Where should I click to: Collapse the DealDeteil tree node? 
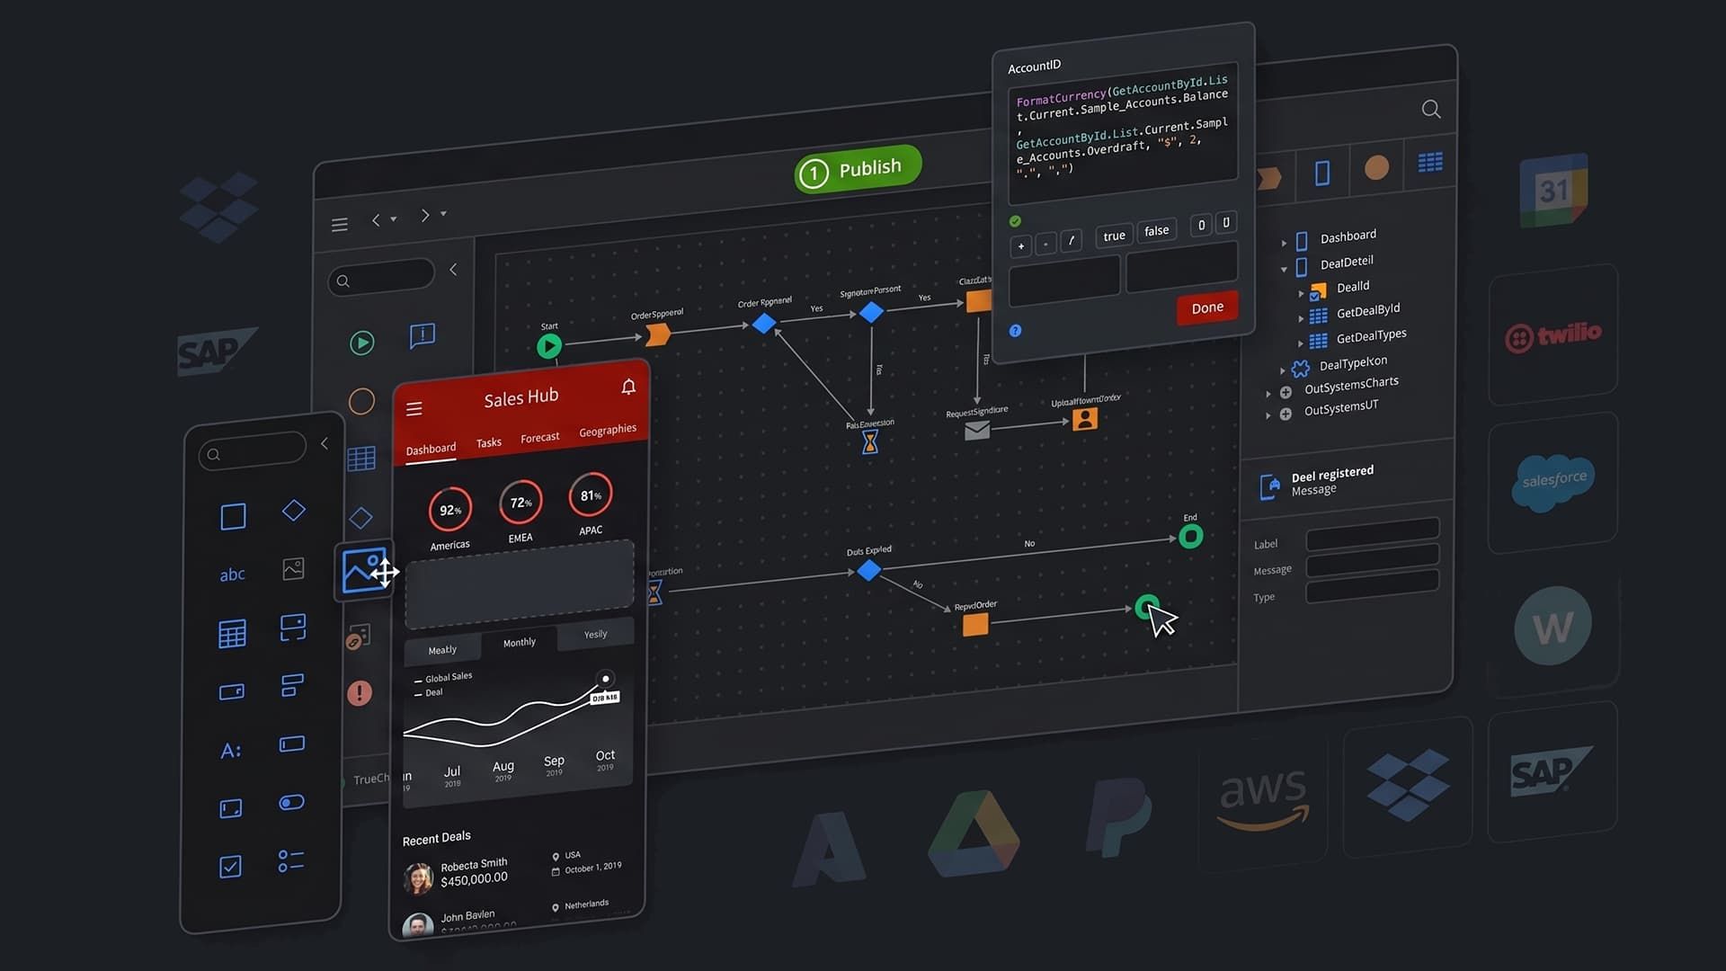(1284, 269)
